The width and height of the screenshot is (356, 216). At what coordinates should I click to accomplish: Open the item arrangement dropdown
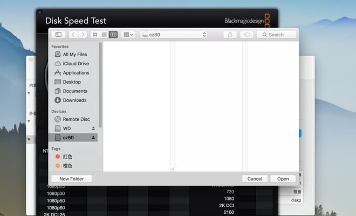coord(128,35)
